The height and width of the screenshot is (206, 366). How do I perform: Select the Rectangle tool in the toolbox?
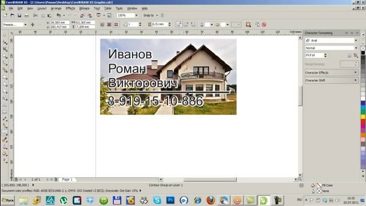pos(5,77)
